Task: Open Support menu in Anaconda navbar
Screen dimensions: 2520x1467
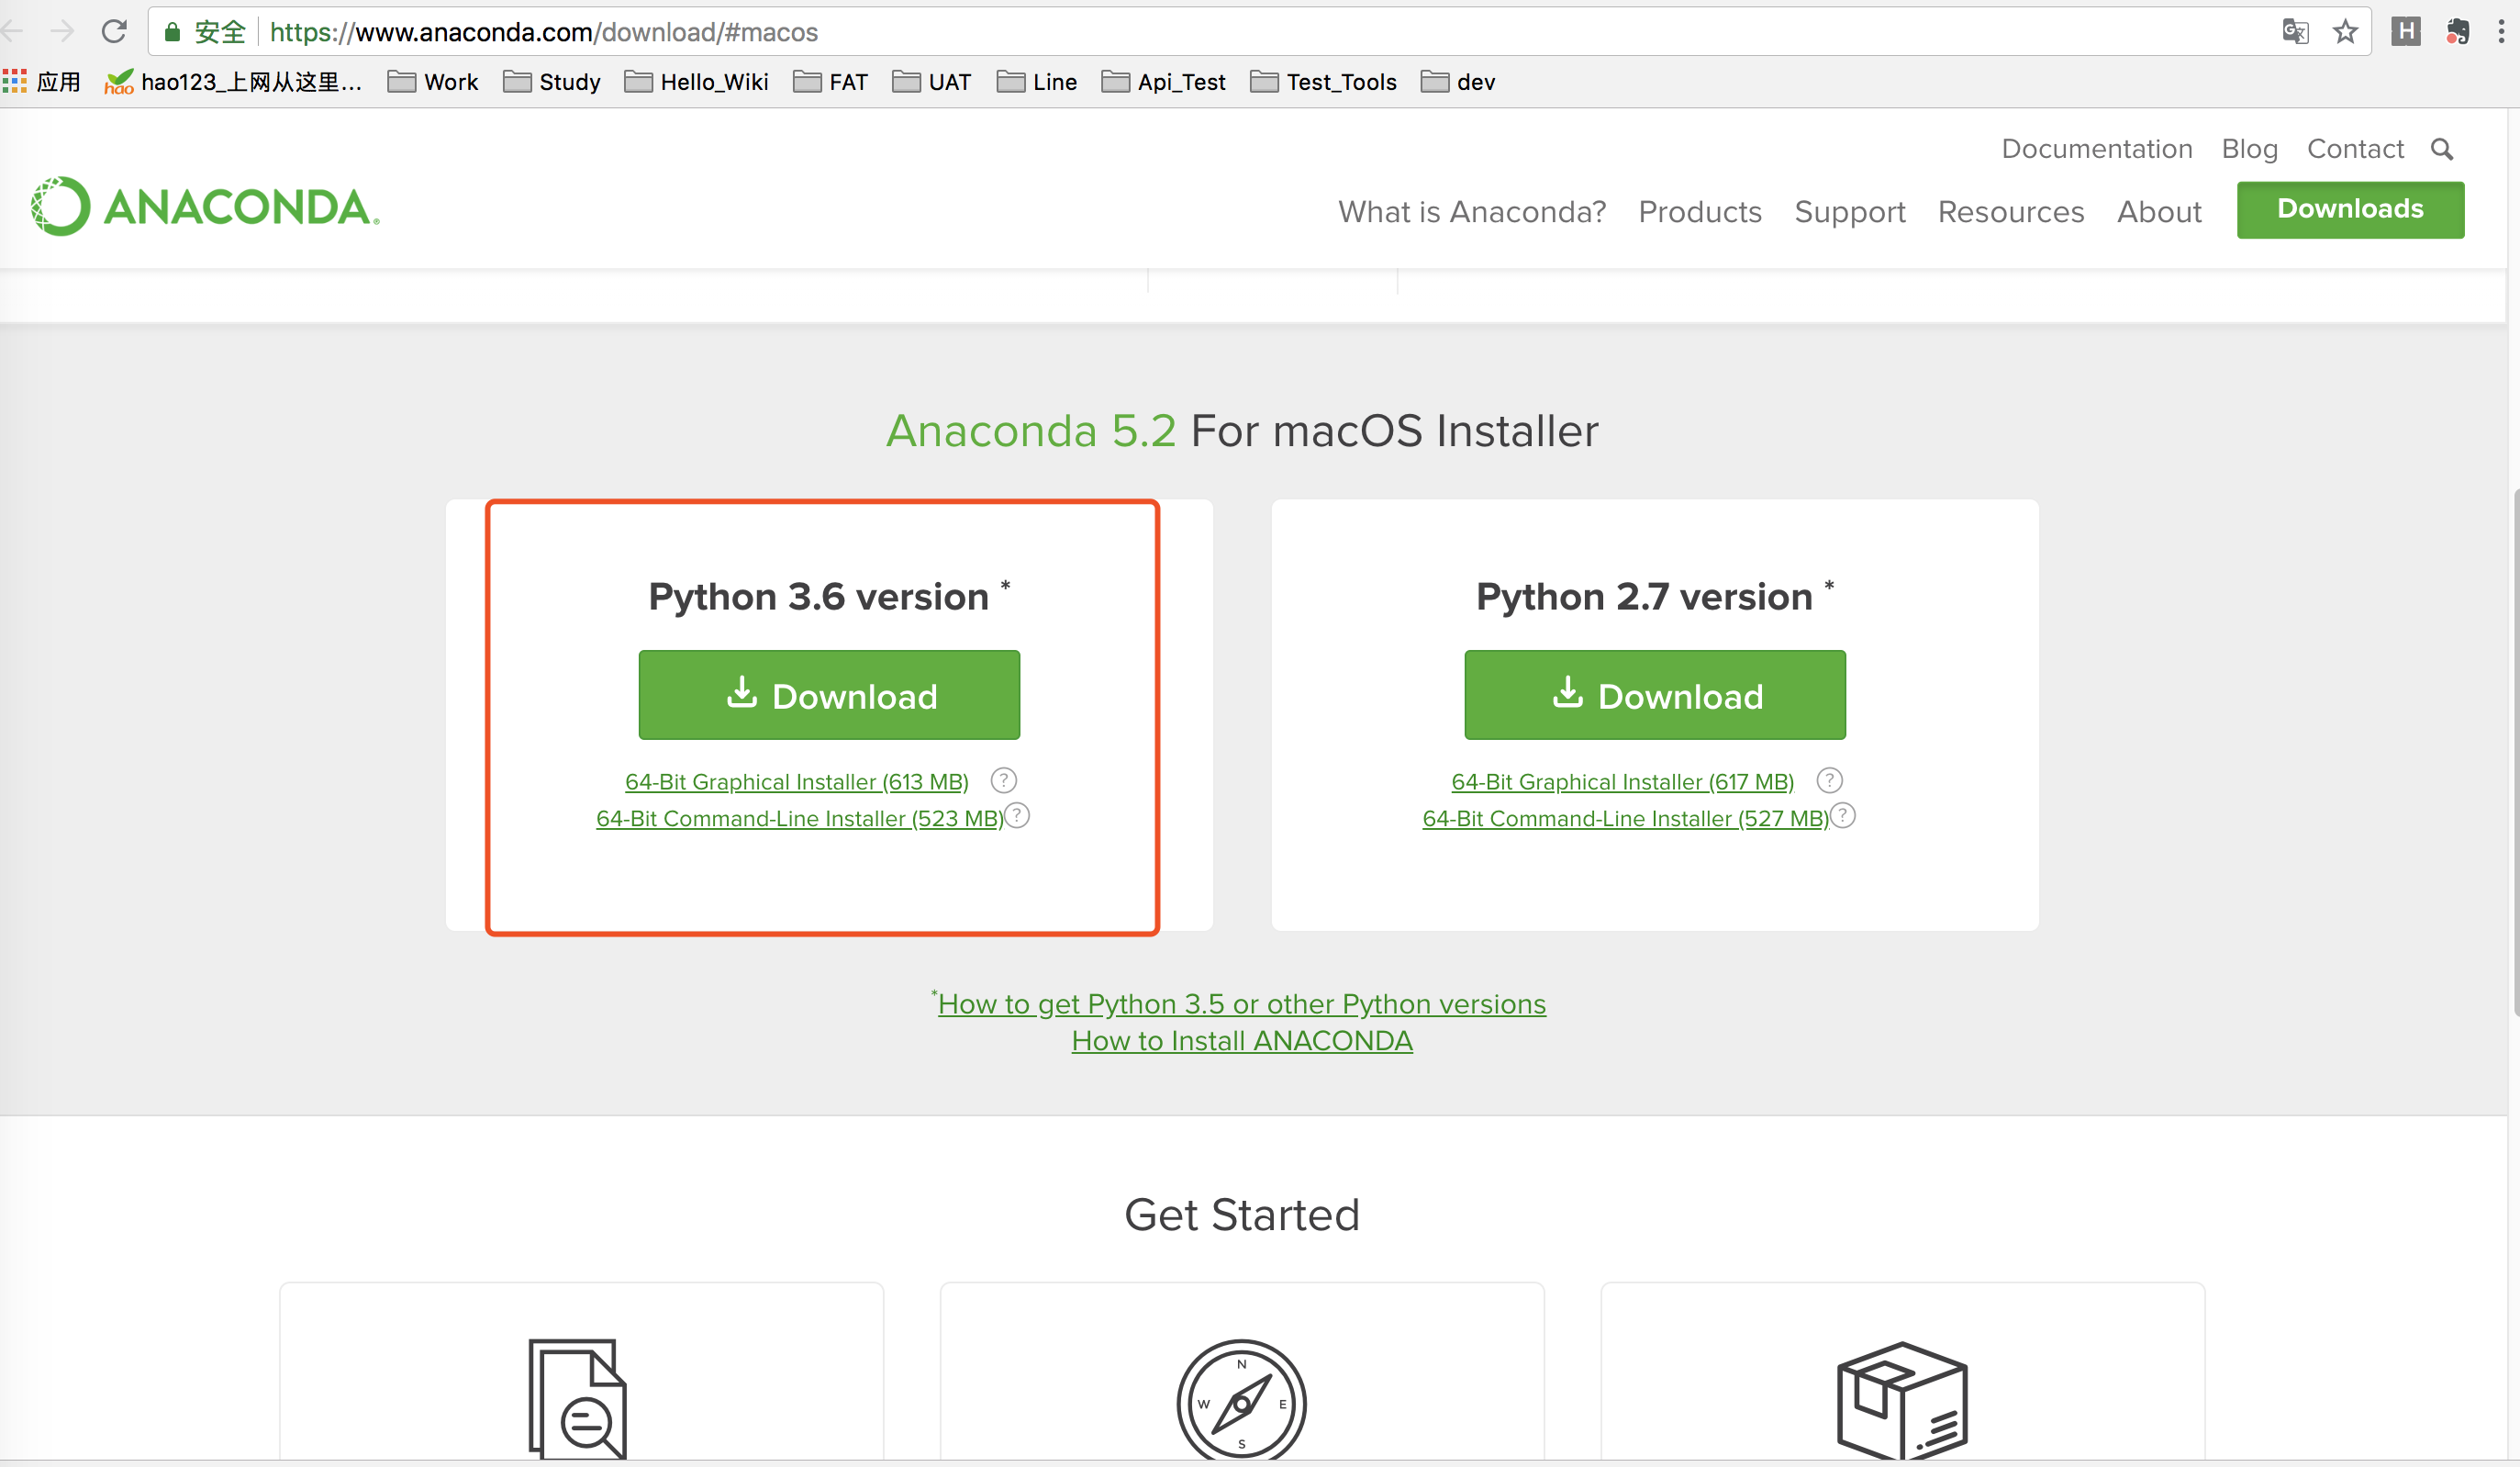Action: [x=1850, y=211]
